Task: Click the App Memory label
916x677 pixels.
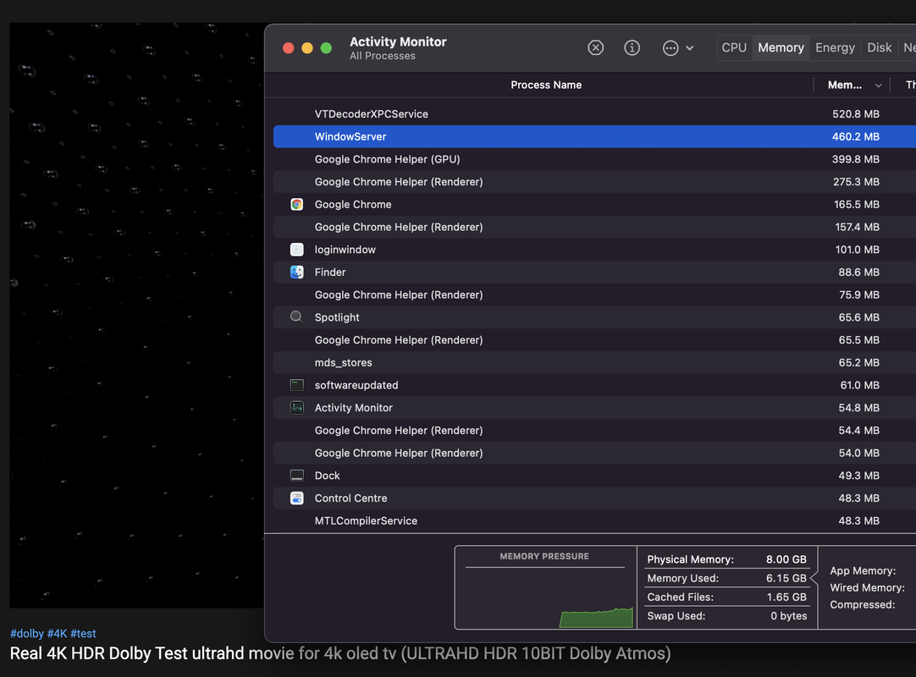Action: tap(863, 570)
